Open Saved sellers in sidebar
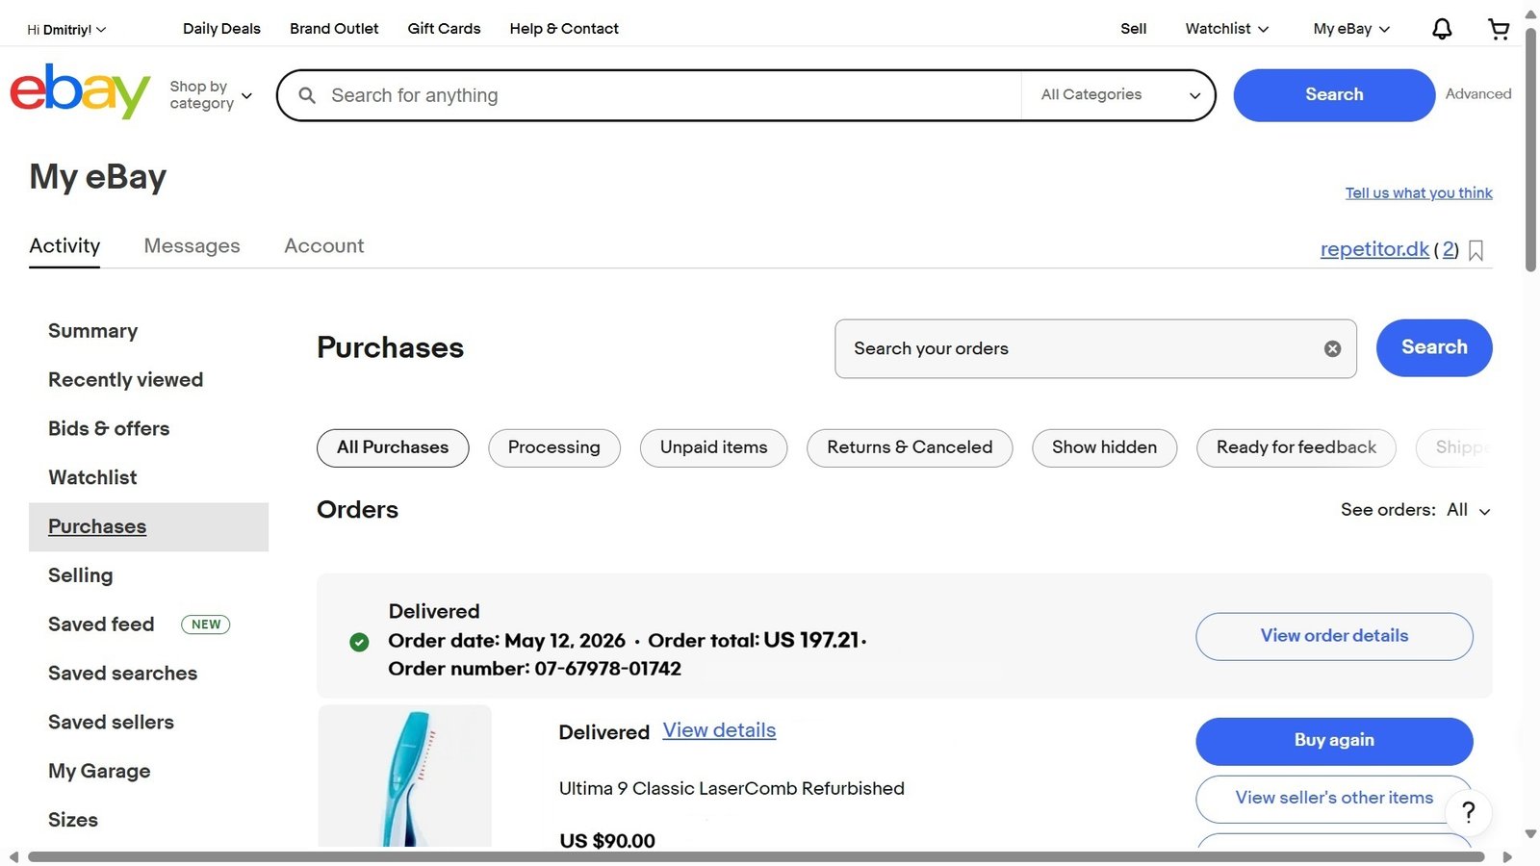 (112, 723)
